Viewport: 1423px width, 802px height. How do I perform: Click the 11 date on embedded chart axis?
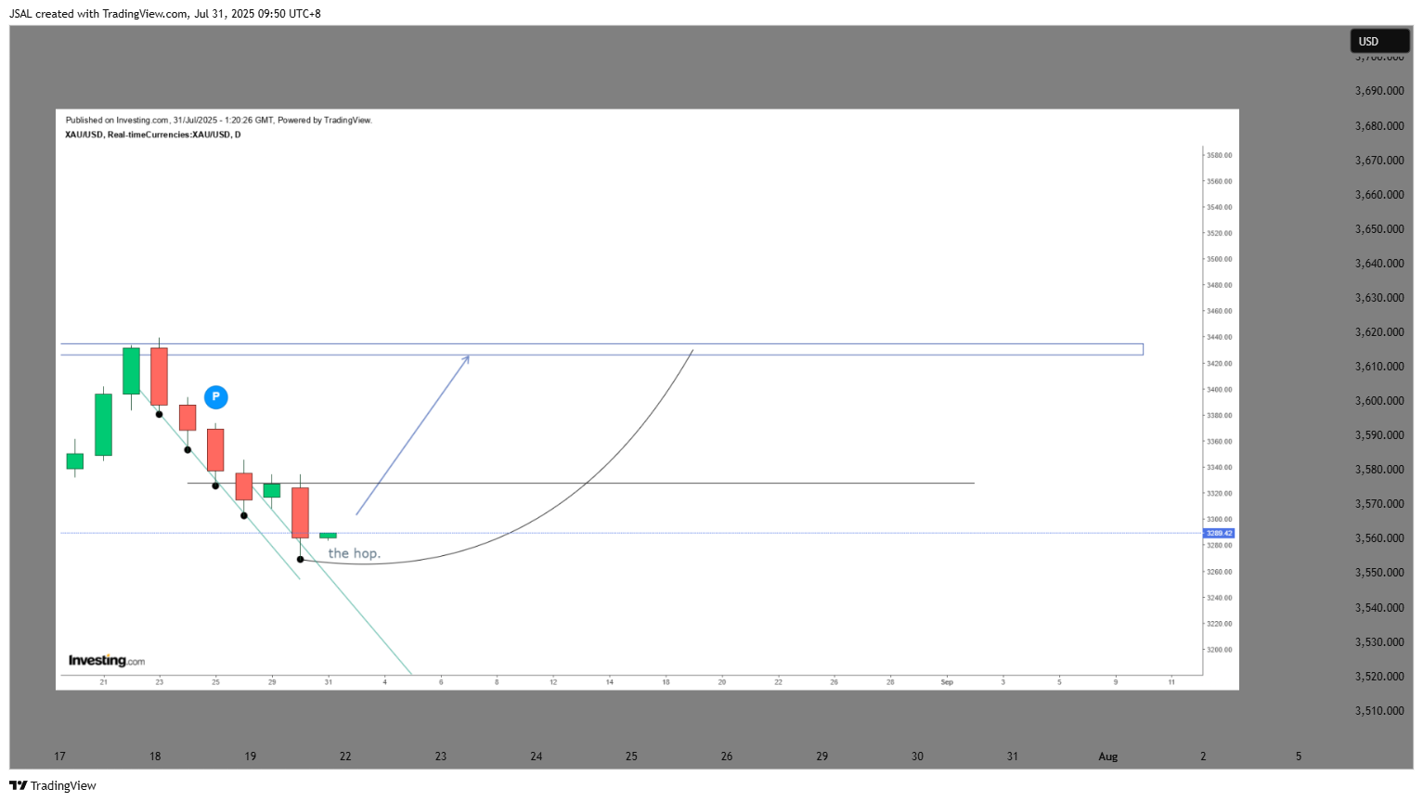click(x=1171, y=681)
